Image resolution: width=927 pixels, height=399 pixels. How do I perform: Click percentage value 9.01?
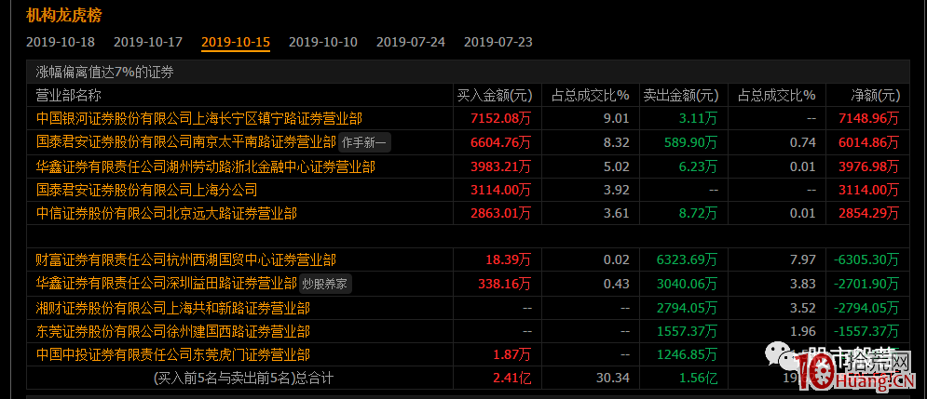pyautogui.click(x=617, y=119)
